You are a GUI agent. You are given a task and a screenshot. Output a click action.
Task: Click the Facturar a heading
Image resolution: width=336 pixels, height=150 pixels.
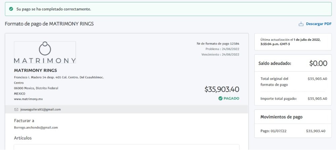[24, 121]
